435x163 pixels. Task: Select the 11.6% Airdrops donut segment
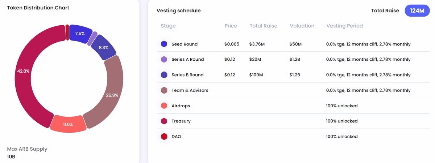tap(68, 124)
